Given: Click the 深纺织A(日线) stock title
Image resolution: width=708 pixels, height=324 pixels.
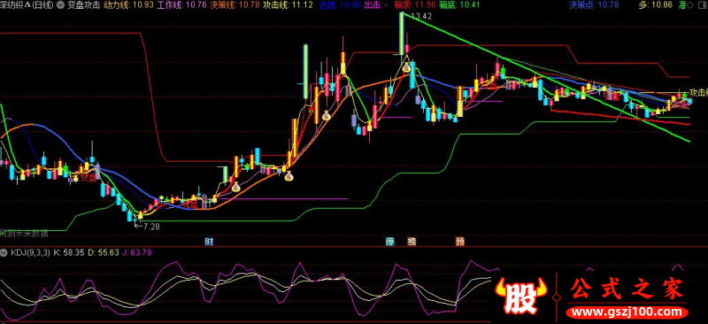Looking at the screenshot, I should coord(27,5).
